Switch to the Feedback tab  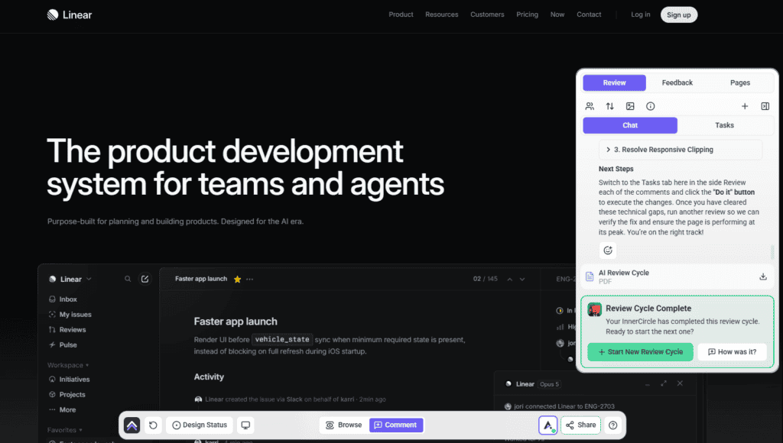(x=677, y=82)
